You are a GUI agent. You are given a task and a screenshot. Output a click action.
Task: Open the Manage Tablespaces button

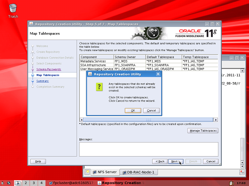(x=203, y=131)
